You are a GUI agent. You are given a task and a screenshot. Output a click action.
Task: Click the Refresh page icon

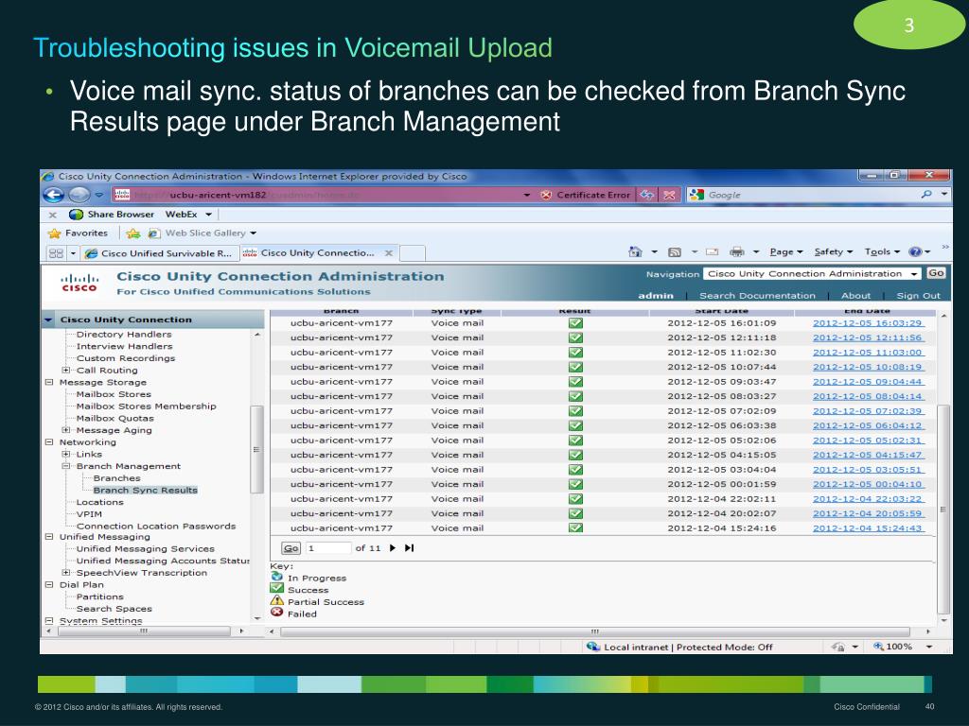[x=647, y=195]
